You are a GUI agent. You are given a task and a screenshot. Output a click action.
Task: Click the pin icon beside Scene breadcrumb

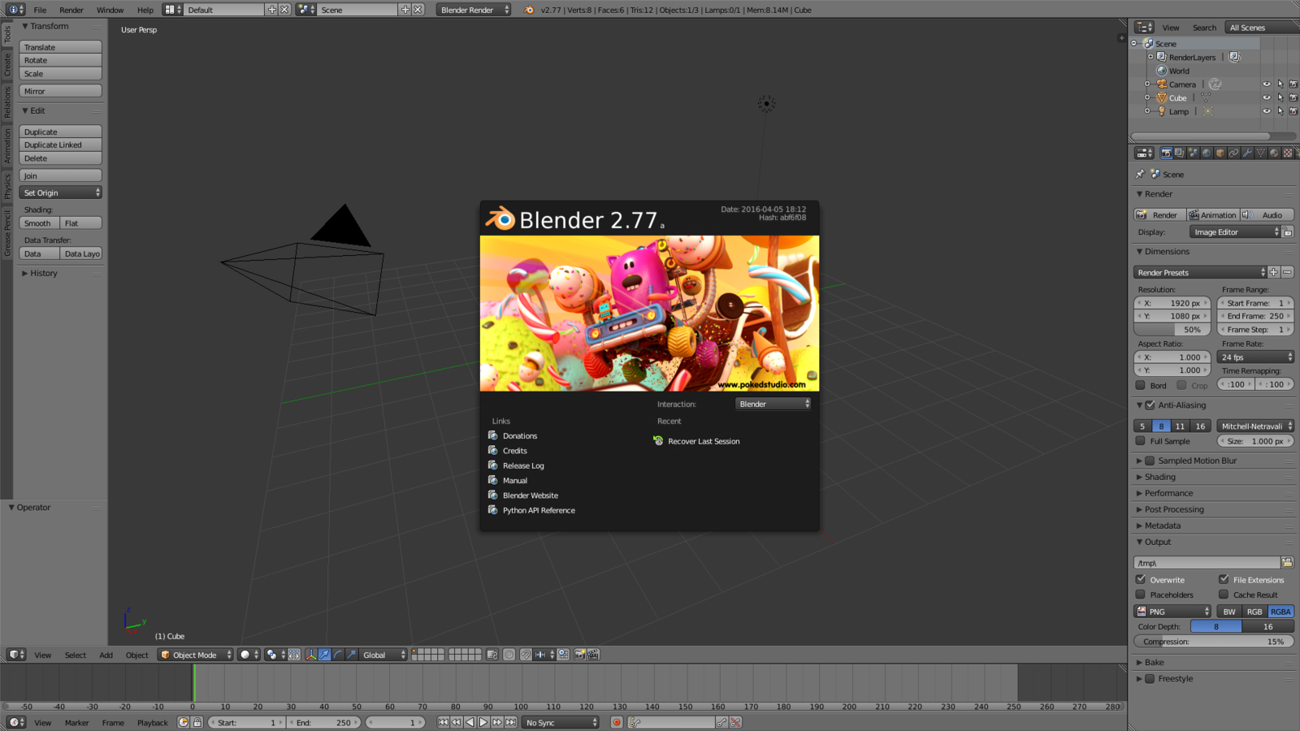(1140, 174)
